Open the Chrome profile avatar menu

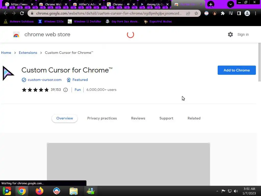[247, 13]
